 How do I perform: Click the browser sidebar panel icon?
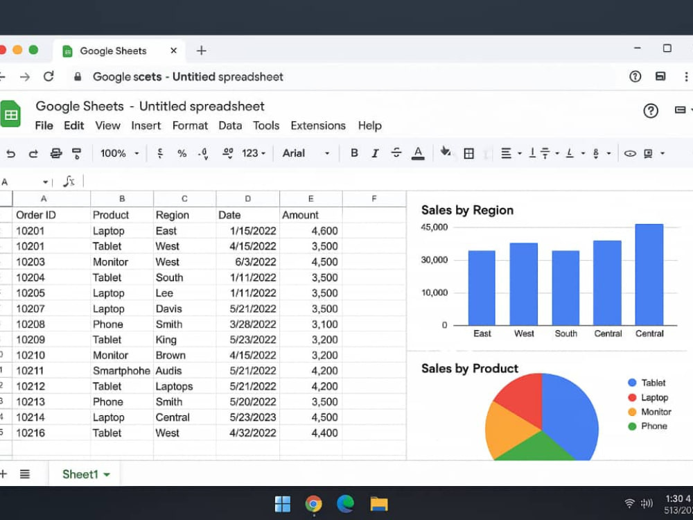660,76
